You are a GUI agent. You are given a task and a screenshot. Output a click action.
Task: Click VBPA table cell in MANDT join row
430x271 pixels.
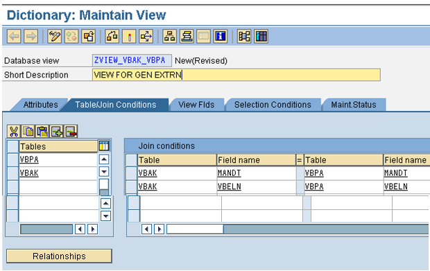pyautogui.click(x=343, y=173)
